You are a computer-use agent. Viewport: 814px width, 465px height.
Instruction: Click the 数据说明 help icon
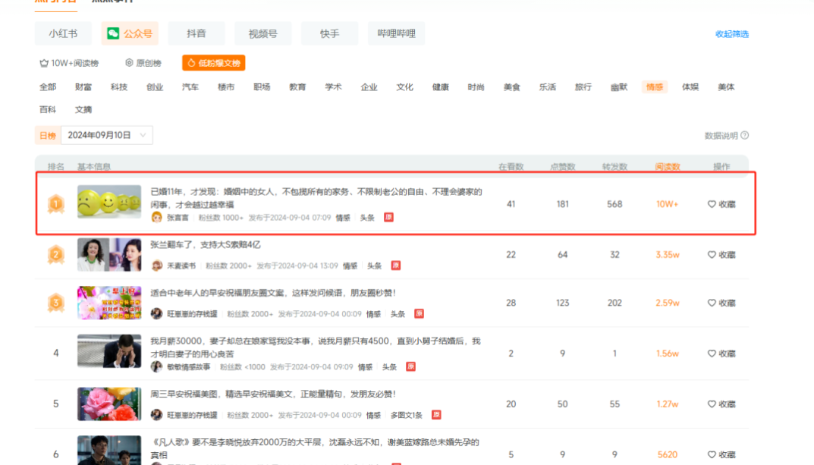[745, 136]
